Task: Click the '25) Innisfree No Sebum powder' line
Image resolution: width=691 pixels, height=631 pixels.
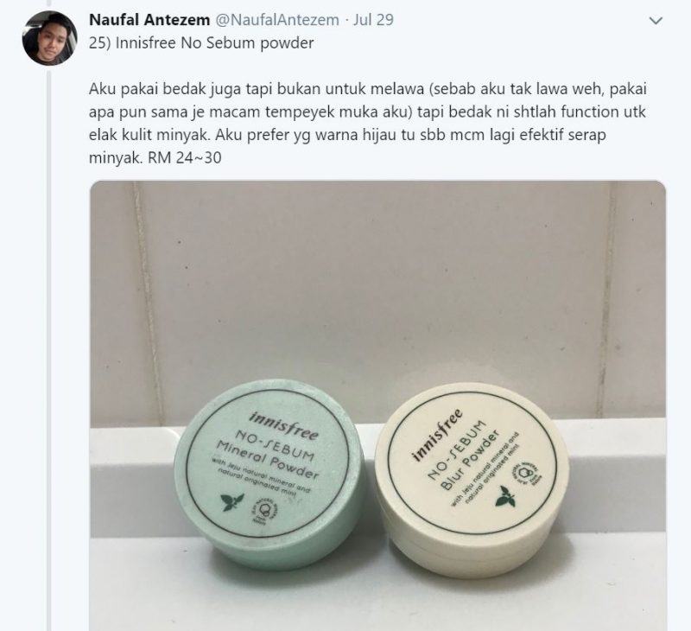Action: pyautogui.click(x=201, y=42)
